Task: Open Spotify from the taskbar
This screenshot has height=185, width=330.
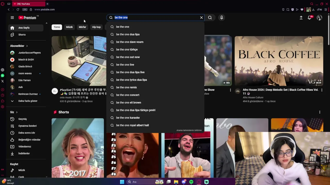Action: [191, 182]
